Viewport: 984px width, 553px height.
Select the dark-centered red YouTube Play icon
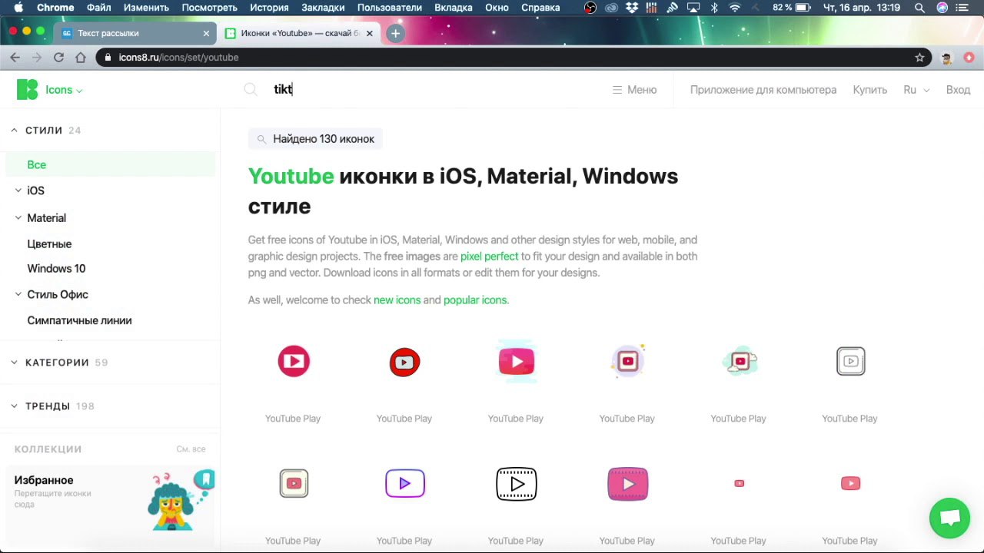pyautogui.click(x=404, y=362)
